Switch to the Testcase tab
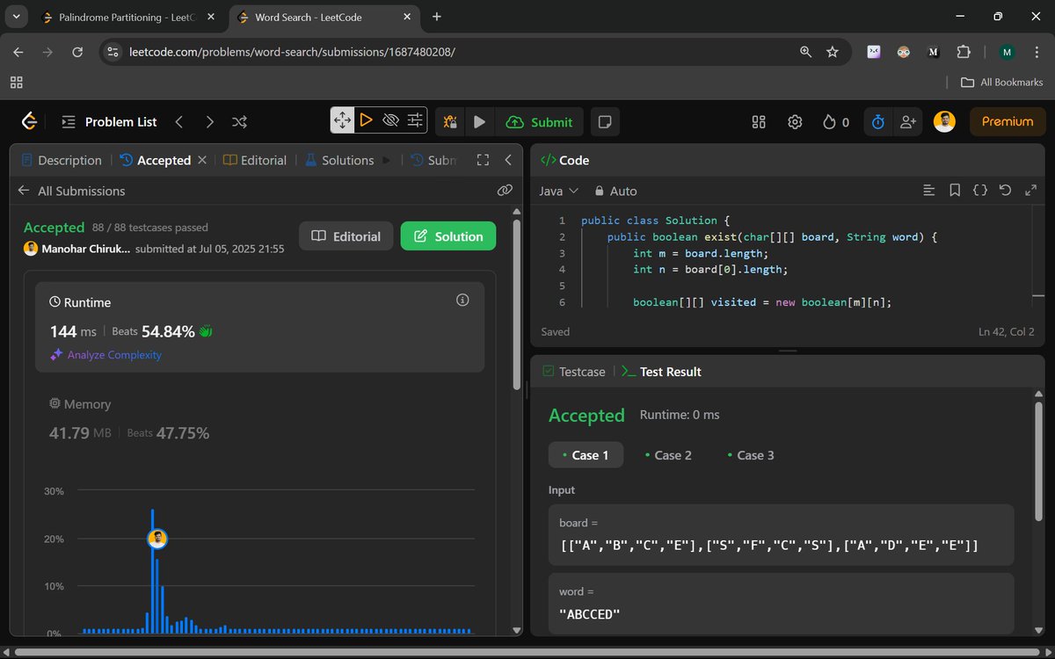 [573, 372]
